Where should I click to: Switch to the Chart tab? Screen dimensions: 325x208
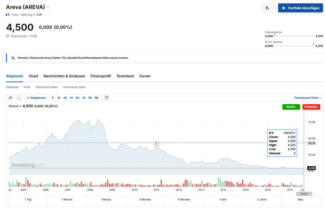point(33,76)
